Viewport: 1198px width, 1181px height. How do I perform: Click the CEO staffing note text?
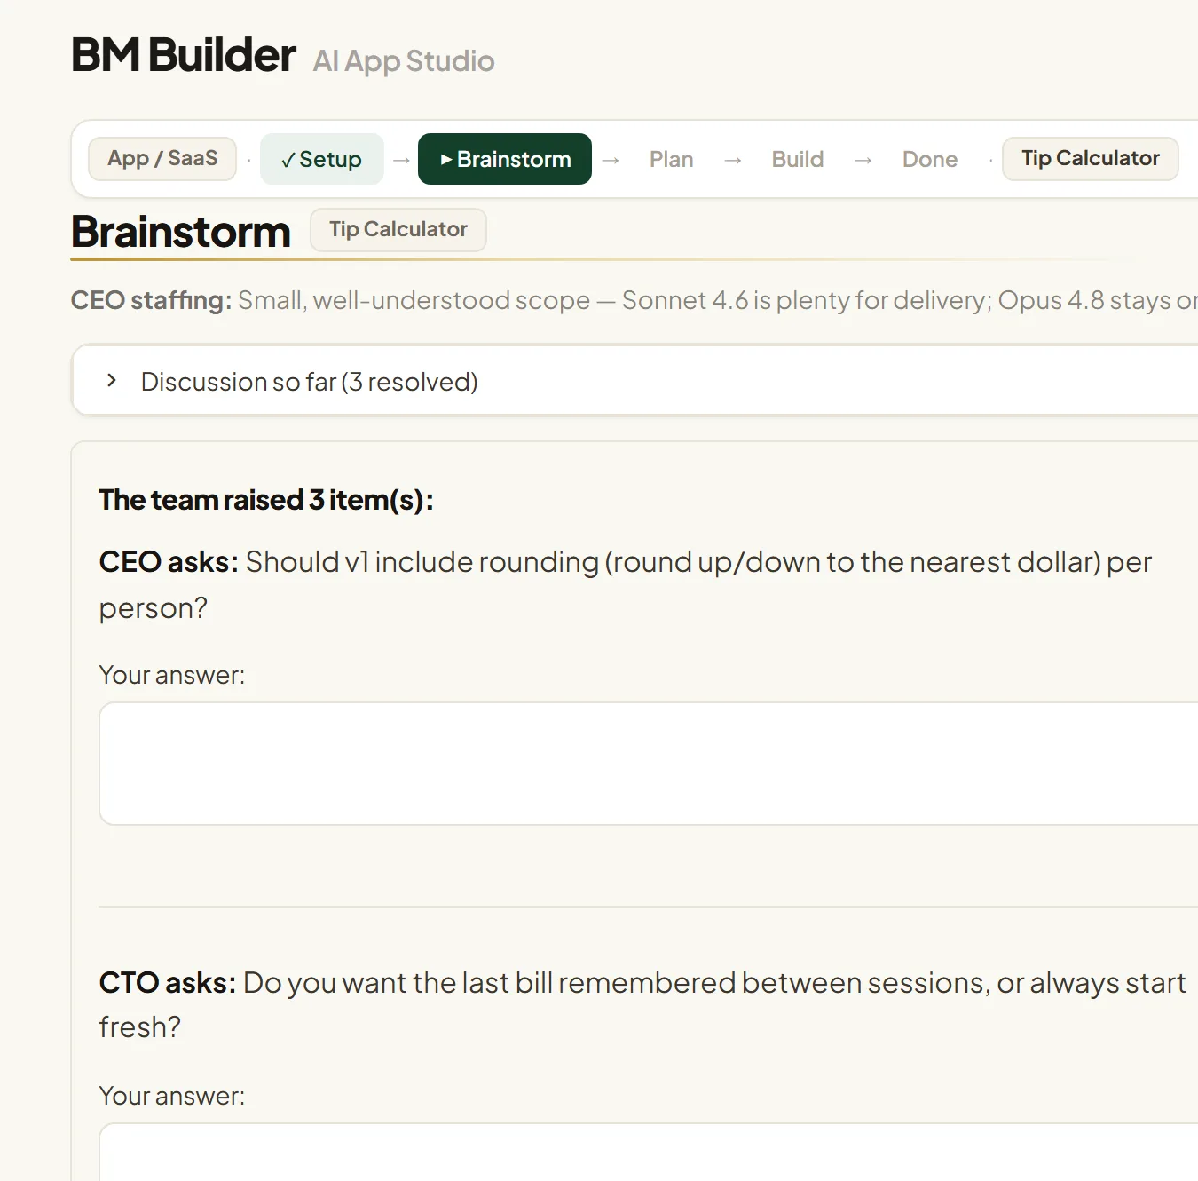click(x=634, y=300)
